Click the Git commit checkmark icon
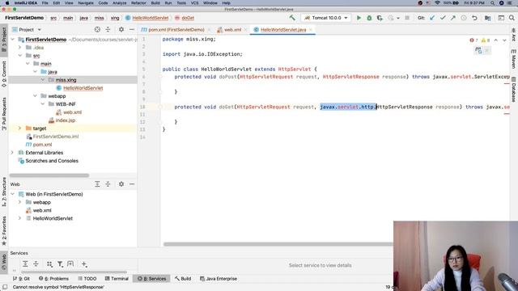 click(x=443, y=18)
